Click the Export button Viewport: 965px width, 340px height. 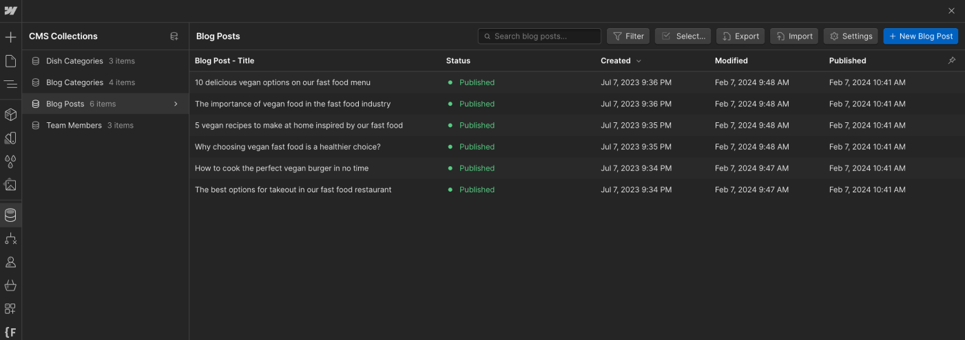click(740, 36)
